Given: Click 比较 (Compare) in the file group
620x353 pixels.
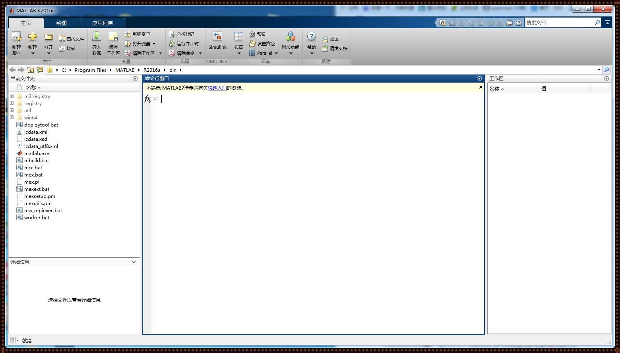Looking at the screenshot, I should (x=67, y=48).
